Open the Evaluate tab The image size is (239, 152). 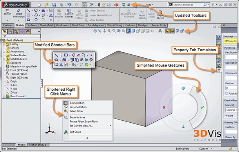(x=130, y=25)
